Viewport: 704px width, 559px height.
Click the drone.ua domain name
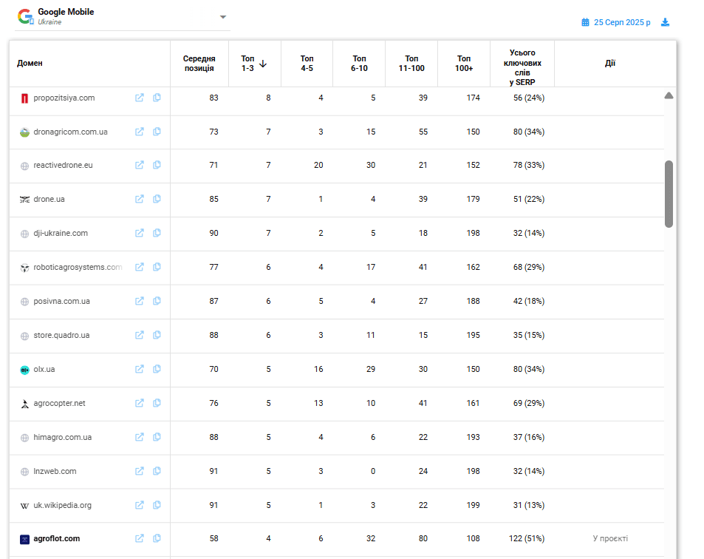[x=49, y=199]
